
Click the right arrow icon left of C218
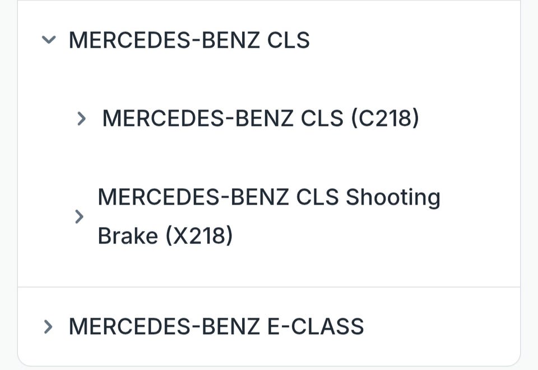pos(82,118)
